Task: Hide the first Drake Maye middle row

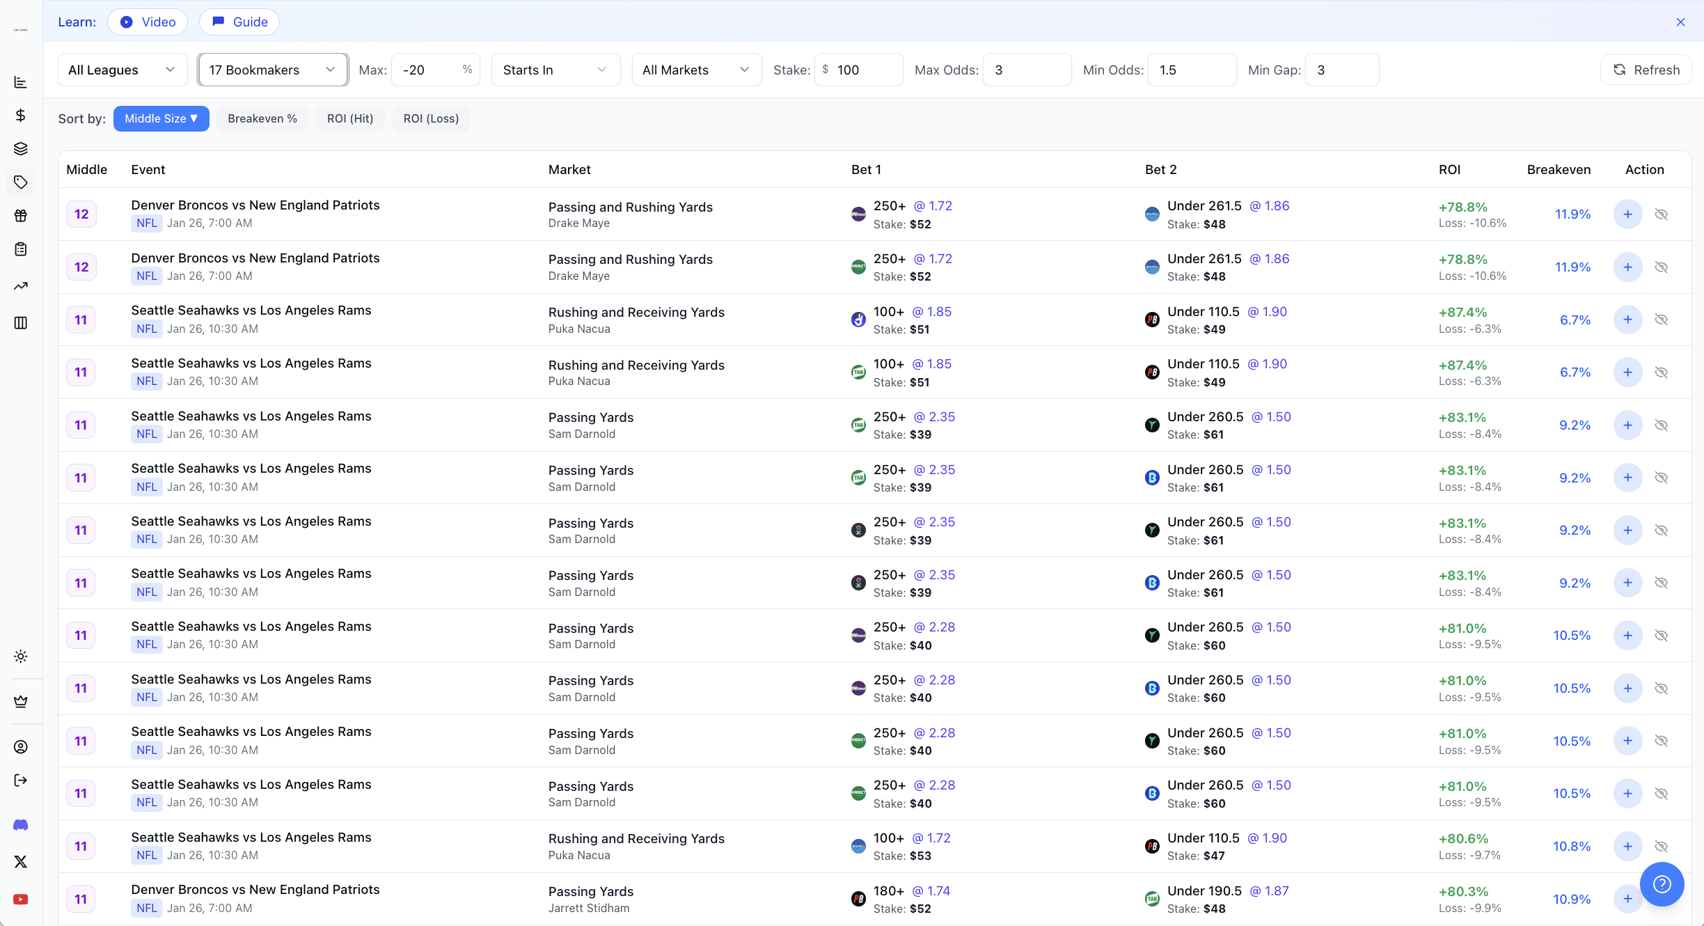Action: click(x=1662, y=214)
